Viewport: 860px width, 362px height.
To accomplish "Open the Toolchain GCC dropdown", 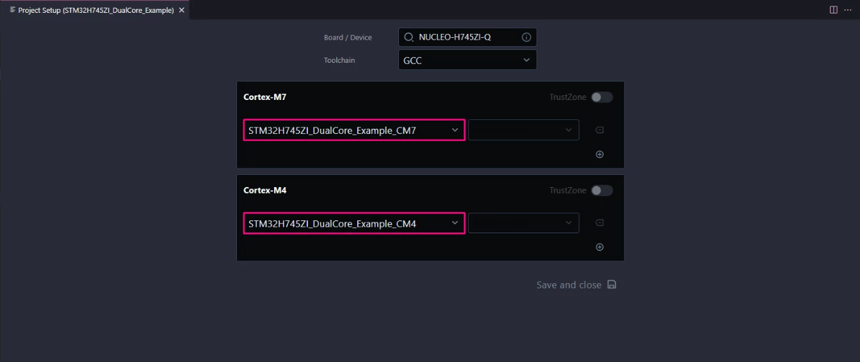I will tap(467, 60).
